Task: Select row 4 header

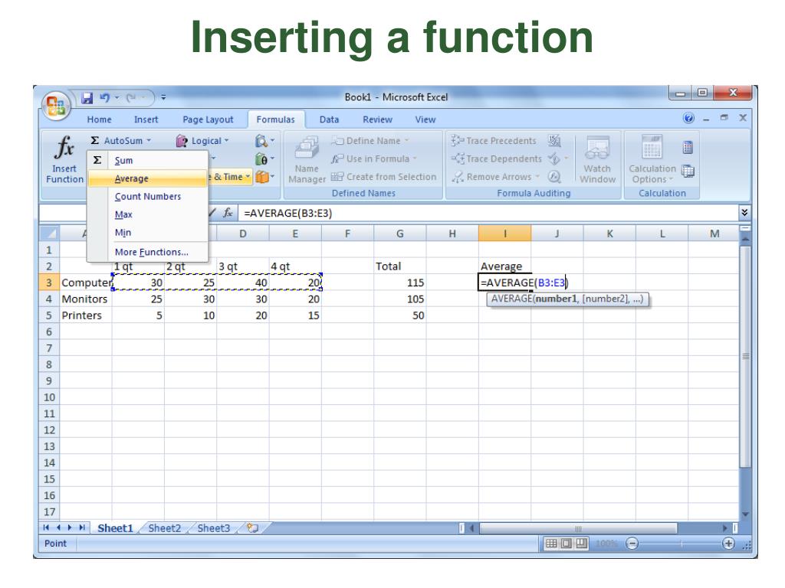Action: [x=49, y=299]
